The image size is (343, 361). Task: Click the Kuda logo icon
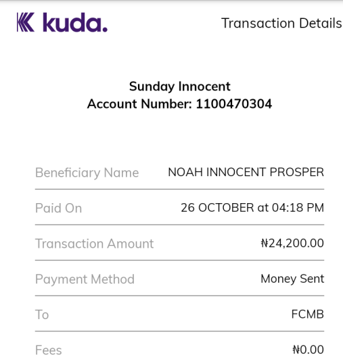click(26, 22)
